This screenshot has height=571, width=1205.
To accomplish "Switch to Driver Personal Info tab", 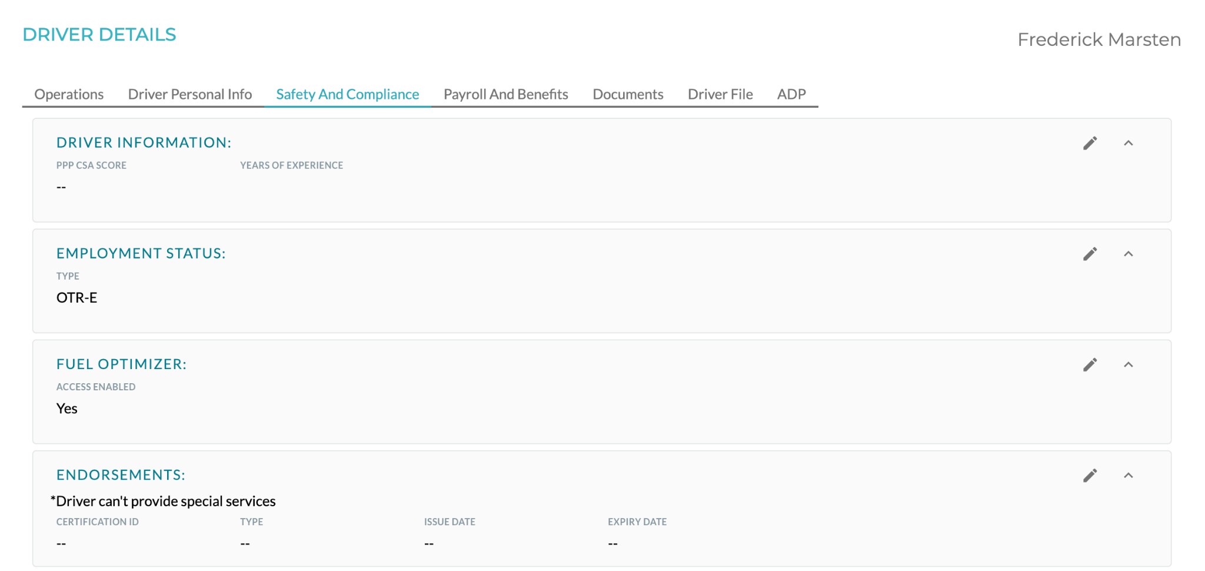I will [x=190, y=94].
